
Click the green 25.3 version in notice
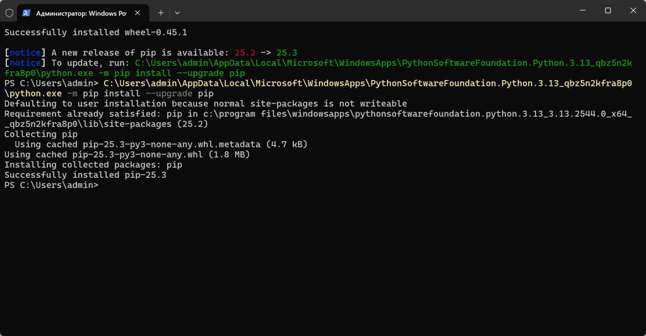coord(287,52)
